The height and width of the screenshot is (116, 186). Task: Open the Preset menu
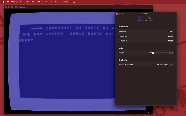[x=58, y=2]
